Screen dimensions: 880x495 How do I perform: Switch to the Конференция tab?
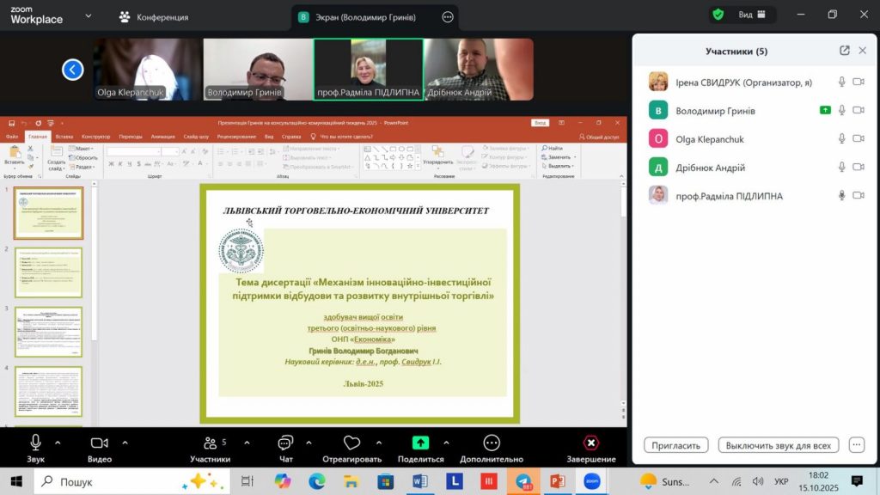pyautogui.click(x=153, y=17)
